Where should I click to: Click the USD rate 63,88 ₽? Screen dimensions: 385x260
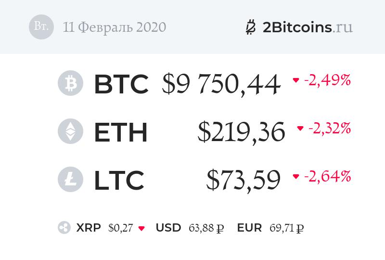click(206, 228)
